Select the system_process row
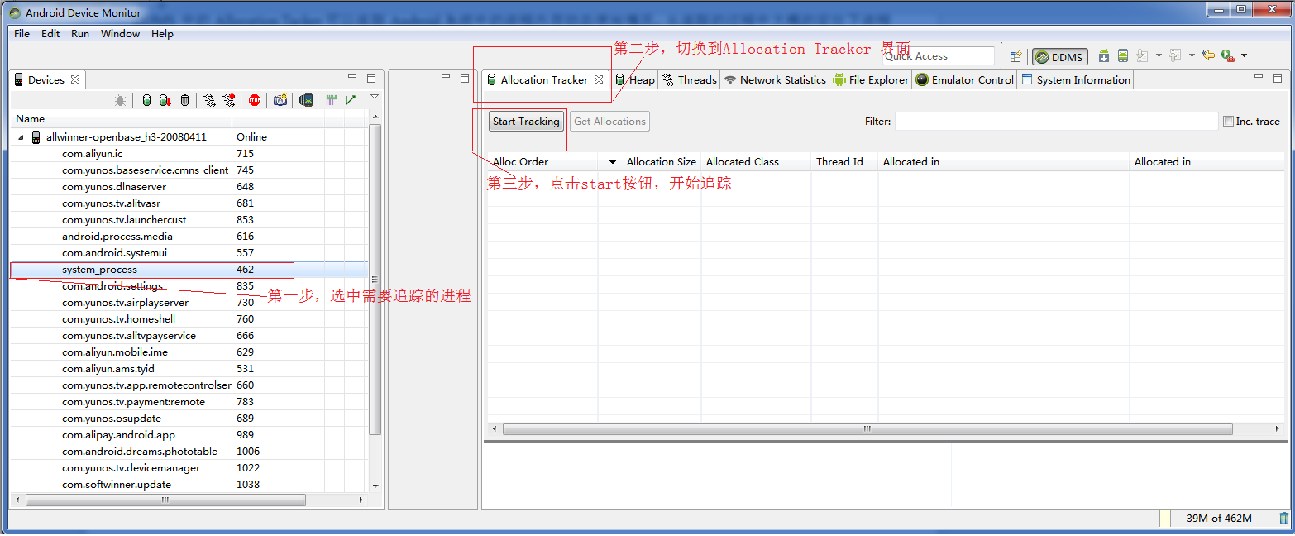Screen dimensions: 1295x536 [189, 270]
